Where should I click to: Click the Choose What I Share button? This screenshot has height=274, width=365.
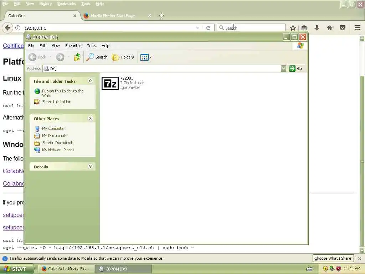point(333,258)
